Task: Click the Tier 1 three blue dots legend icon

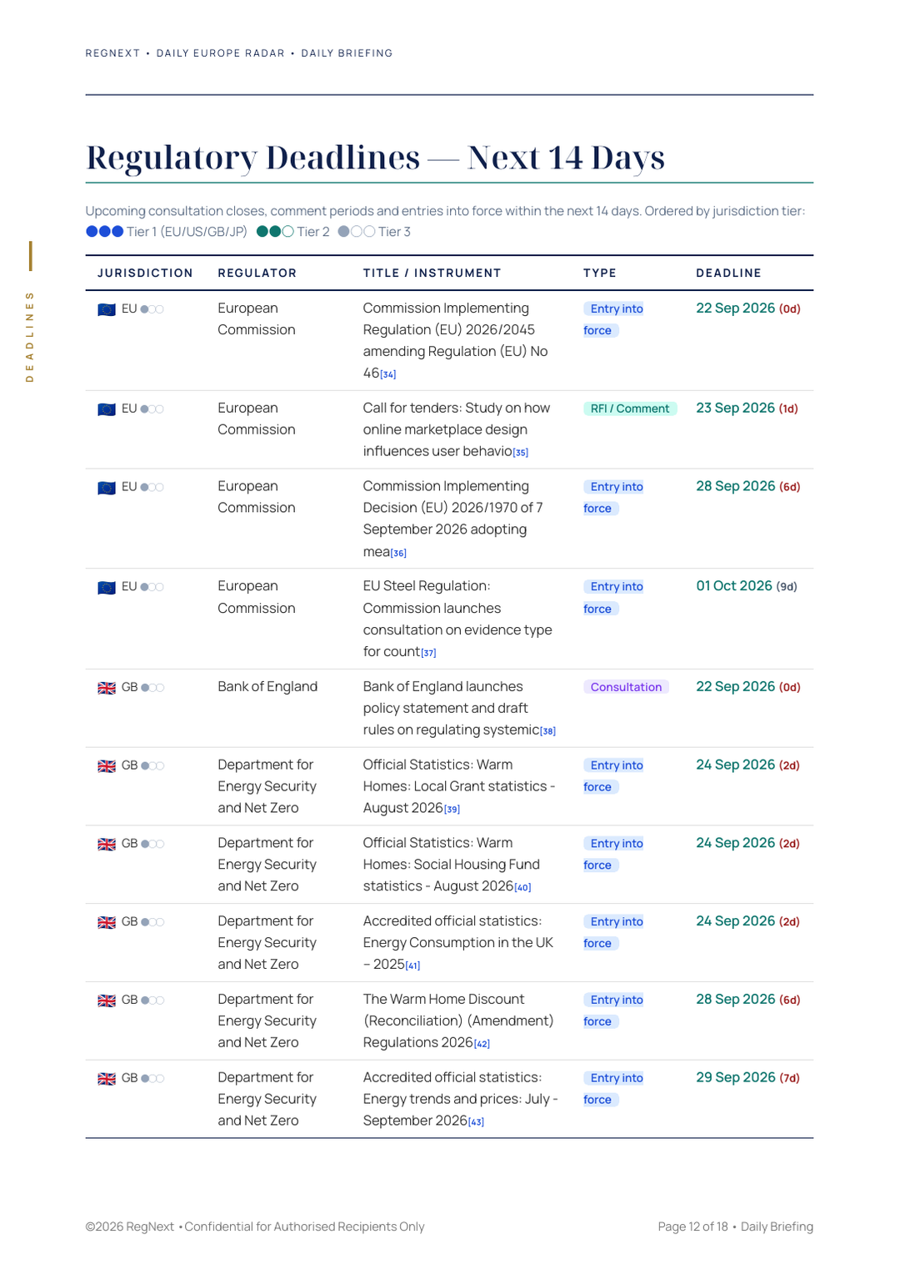Action: pos(105,232)
